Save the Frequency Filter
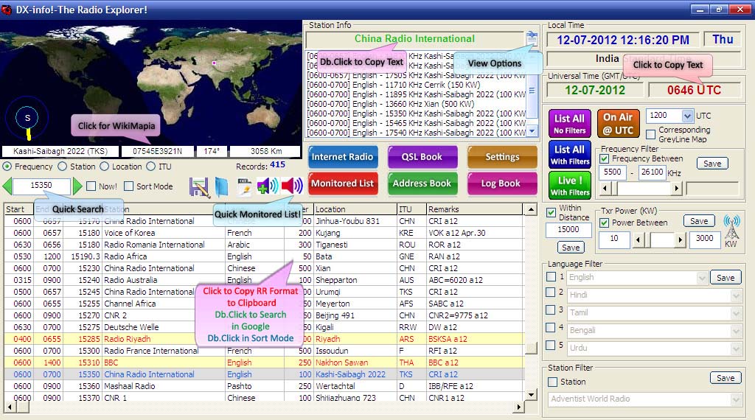Viewport: 755px width, 420px height. pyautogui.click(x=712, y=164)
